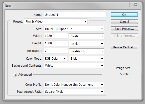Click the Name field containing Untitled-1
Screen dimensions: 145x104
75,15
